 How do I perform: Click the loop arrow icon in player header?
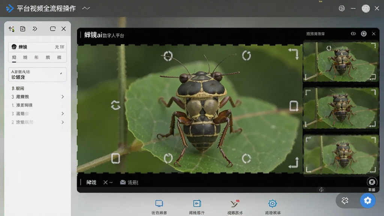(353, 33)
